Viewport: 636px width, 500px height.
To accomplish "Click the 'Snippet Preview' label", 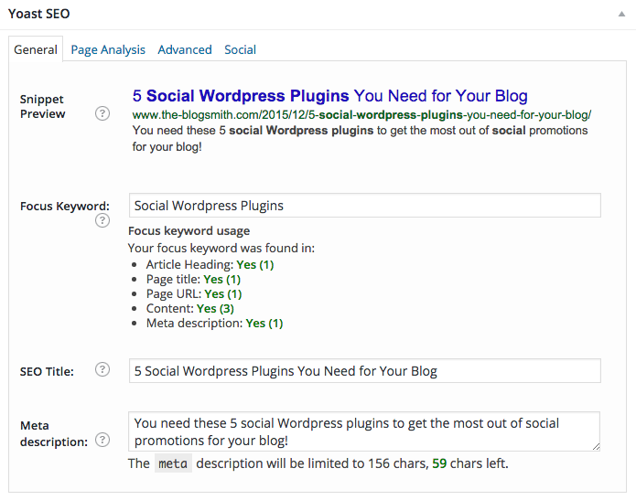I will point(42,107).
